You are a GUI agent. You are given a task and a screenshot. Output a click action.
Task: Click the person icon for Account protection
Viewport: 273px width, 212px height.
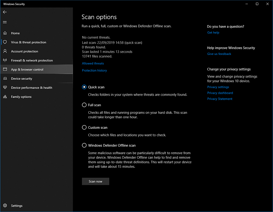[5, 51]
